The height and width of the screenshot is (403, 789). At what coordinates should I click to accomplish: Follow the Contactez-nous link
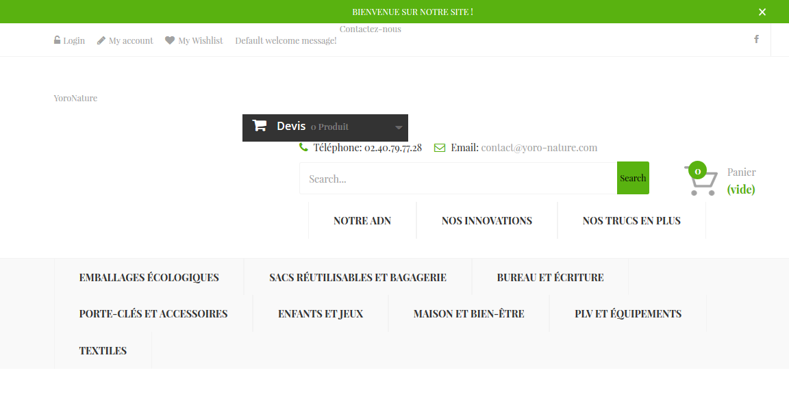tap(371, 29)
